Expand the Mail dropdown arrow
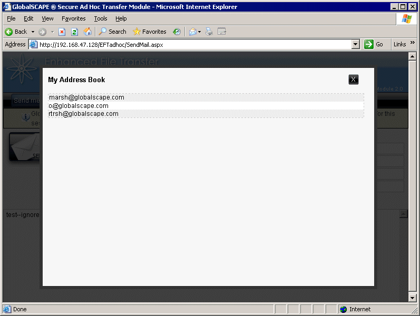Screen dimensions: 420x316 pos(199,32)
